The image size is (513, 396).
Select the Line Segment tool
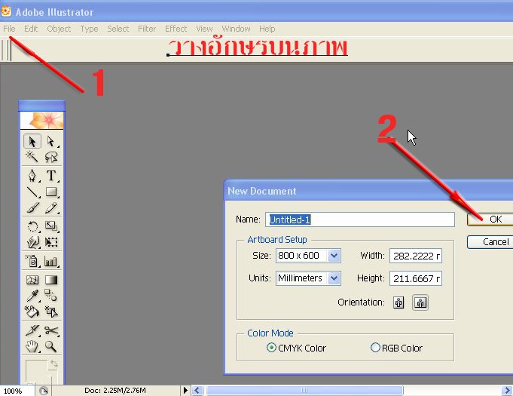pos(32,192)
